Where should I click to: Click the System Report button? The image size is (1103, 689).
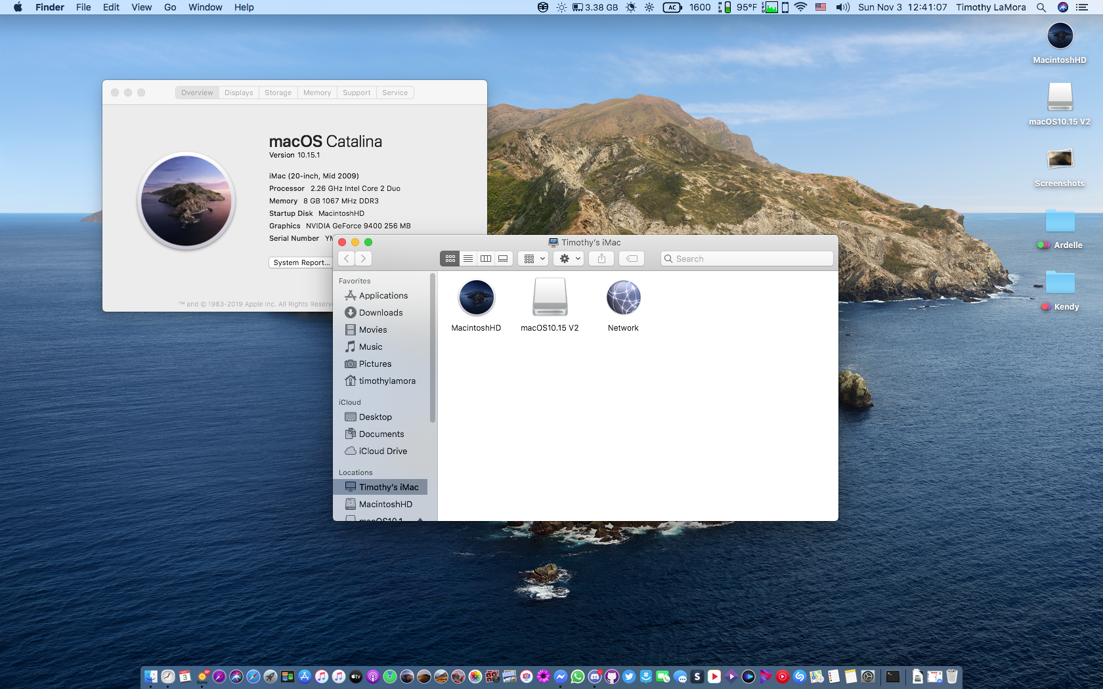click(301, 262)
